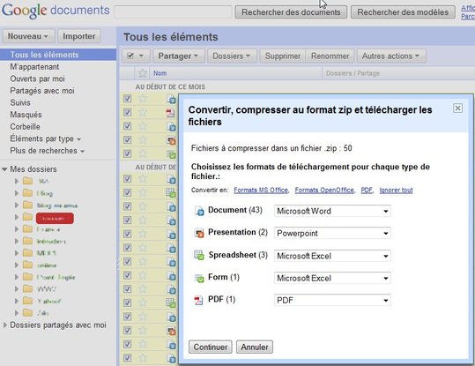Open the Nouveau dropdown button
This screenshot has width=475, height=366.
click(28, 36)
